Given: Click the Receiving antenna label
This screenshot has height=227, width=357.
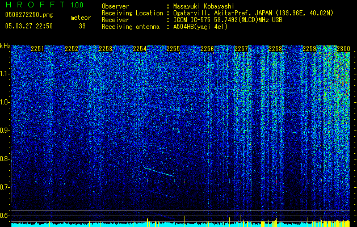Looking at the screenshot, I should coord(131,27).
